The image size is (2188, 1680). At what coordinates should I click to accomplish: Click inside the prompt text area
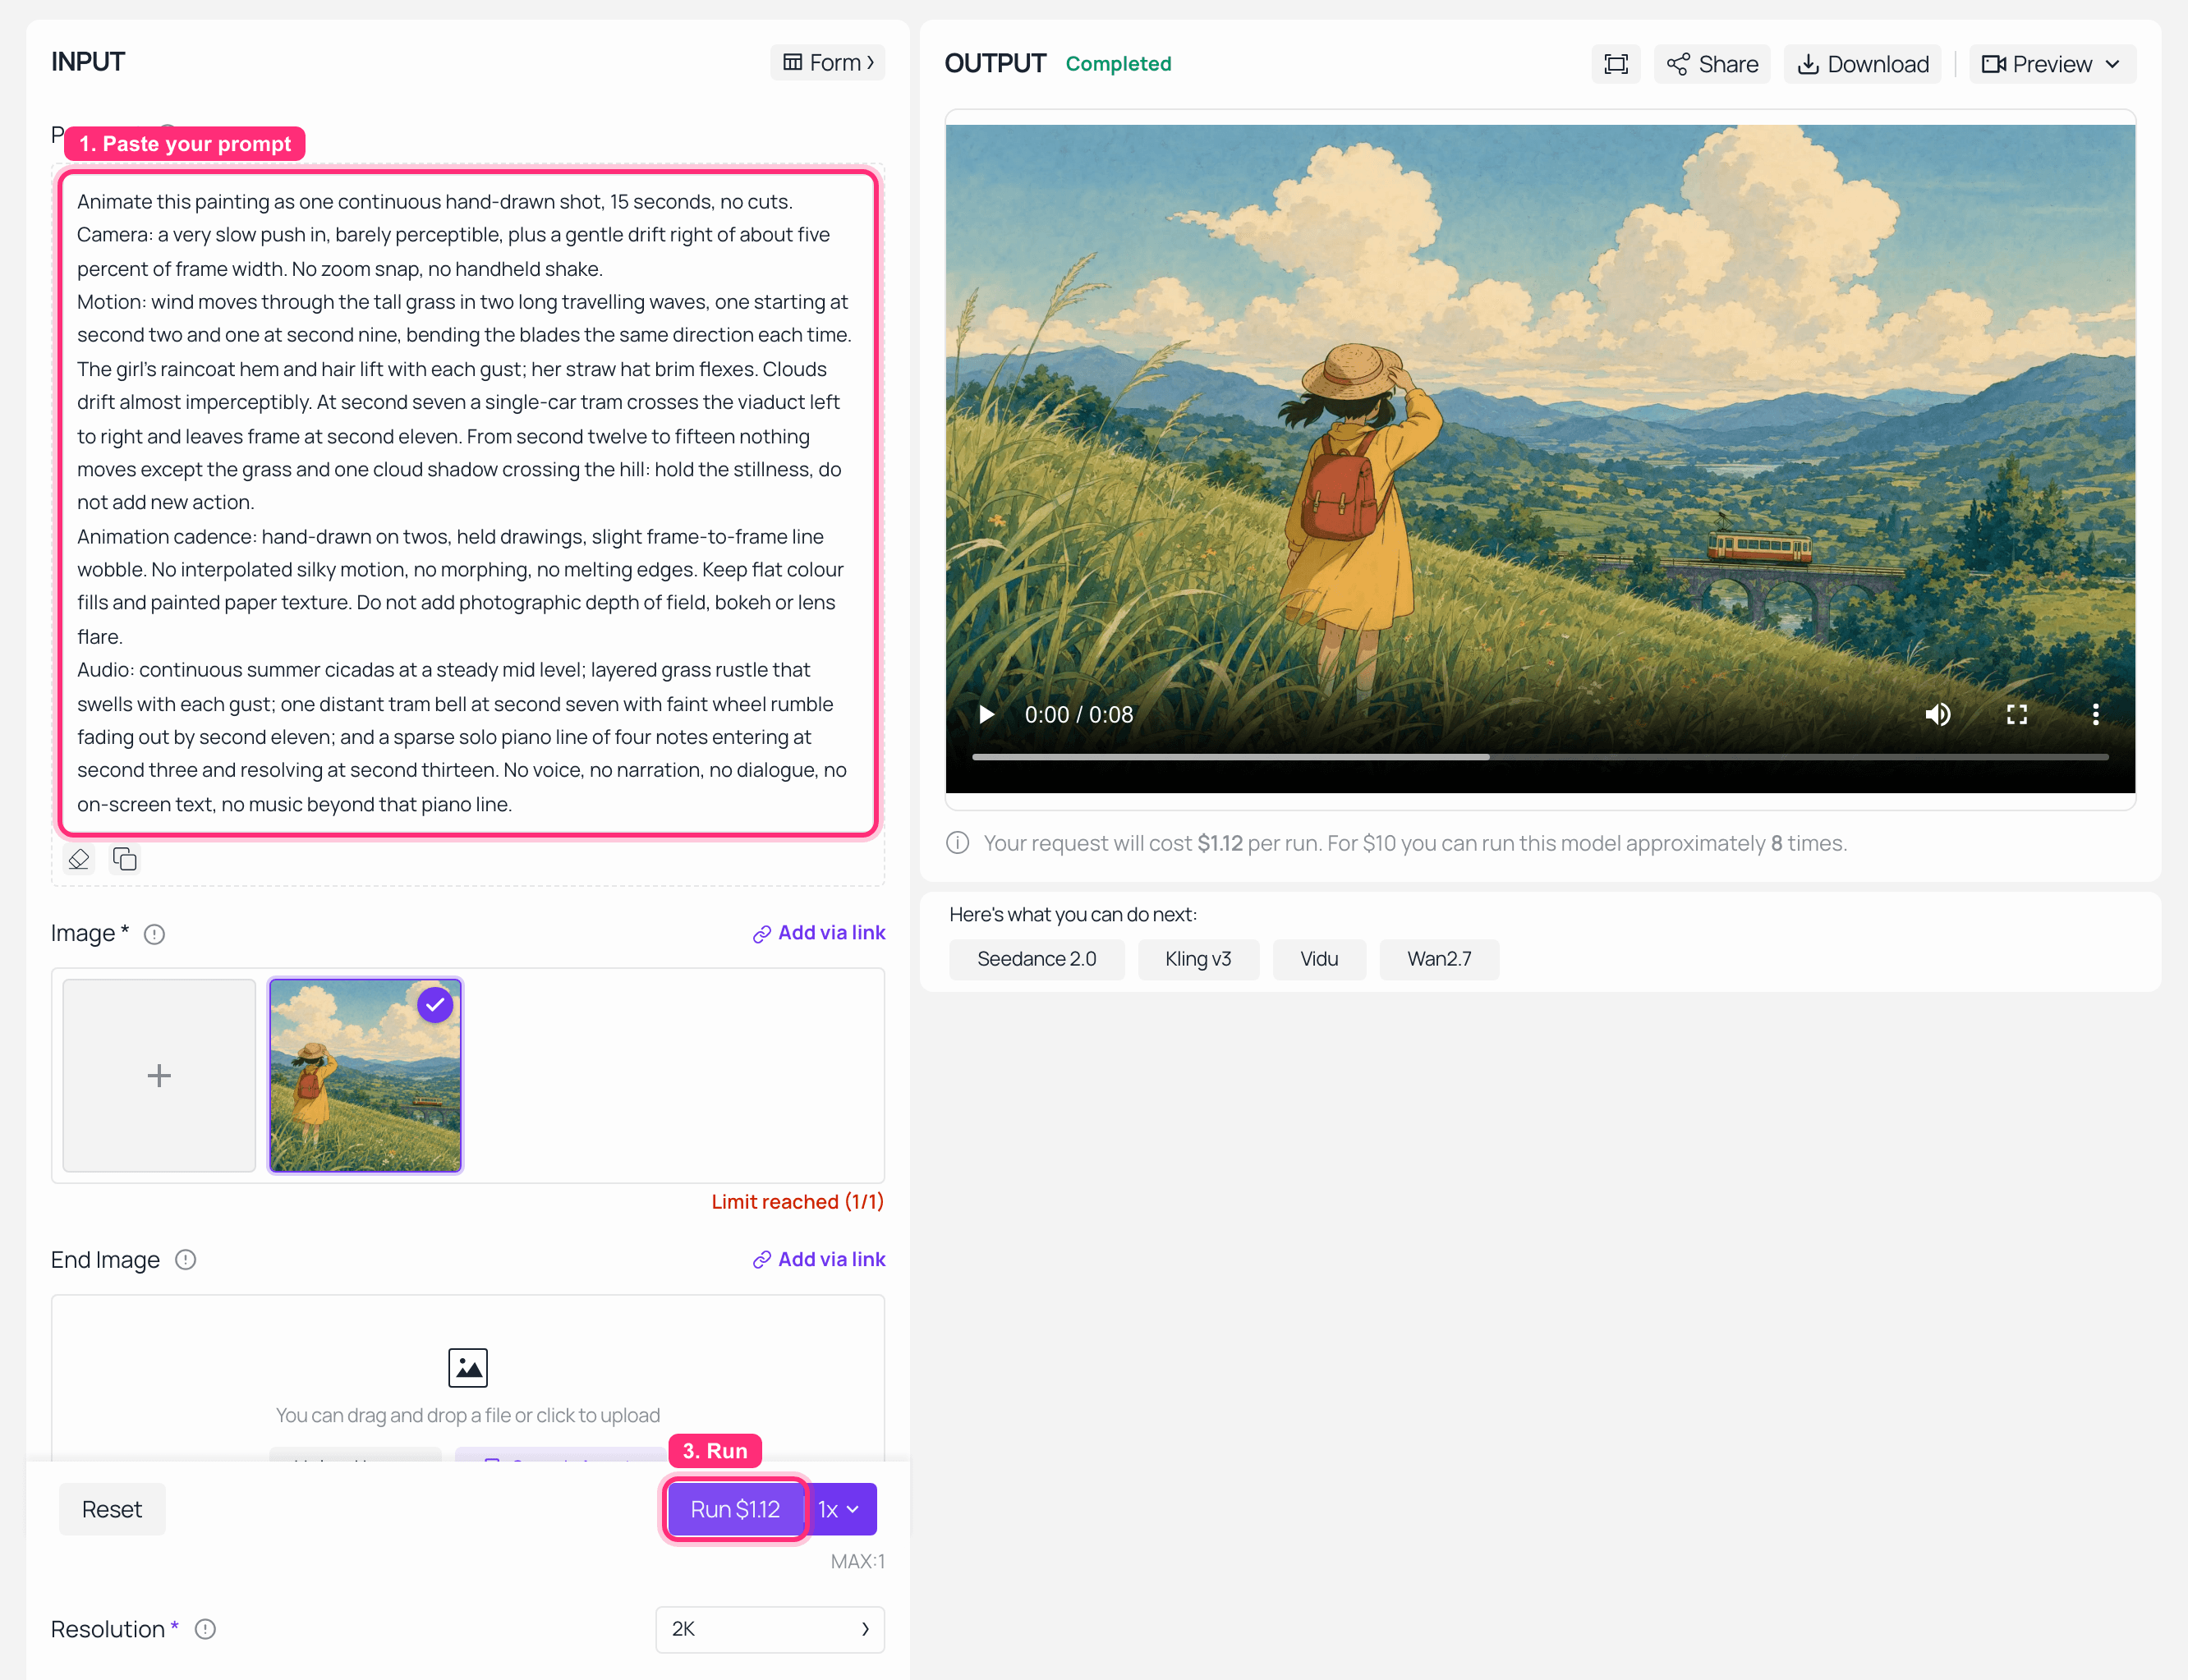click(468, 503)
